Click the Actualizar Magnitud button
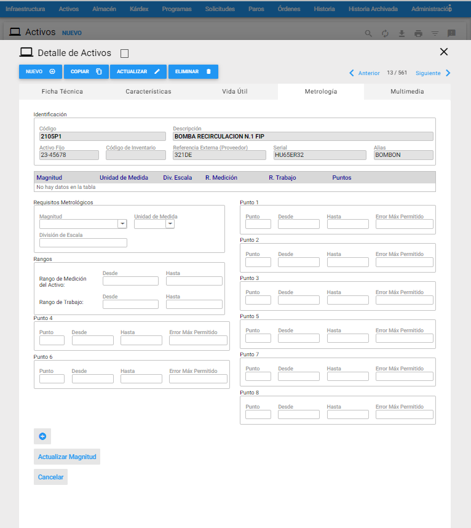471x528 pixels. click(x=67, y=457)
